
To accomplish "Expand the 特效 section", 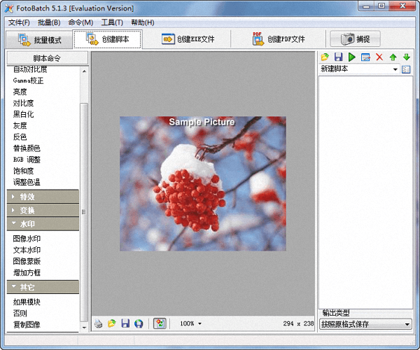I will coord(43,197).
